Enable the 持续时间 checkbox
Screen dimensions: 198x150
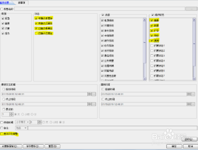[2, 122]
